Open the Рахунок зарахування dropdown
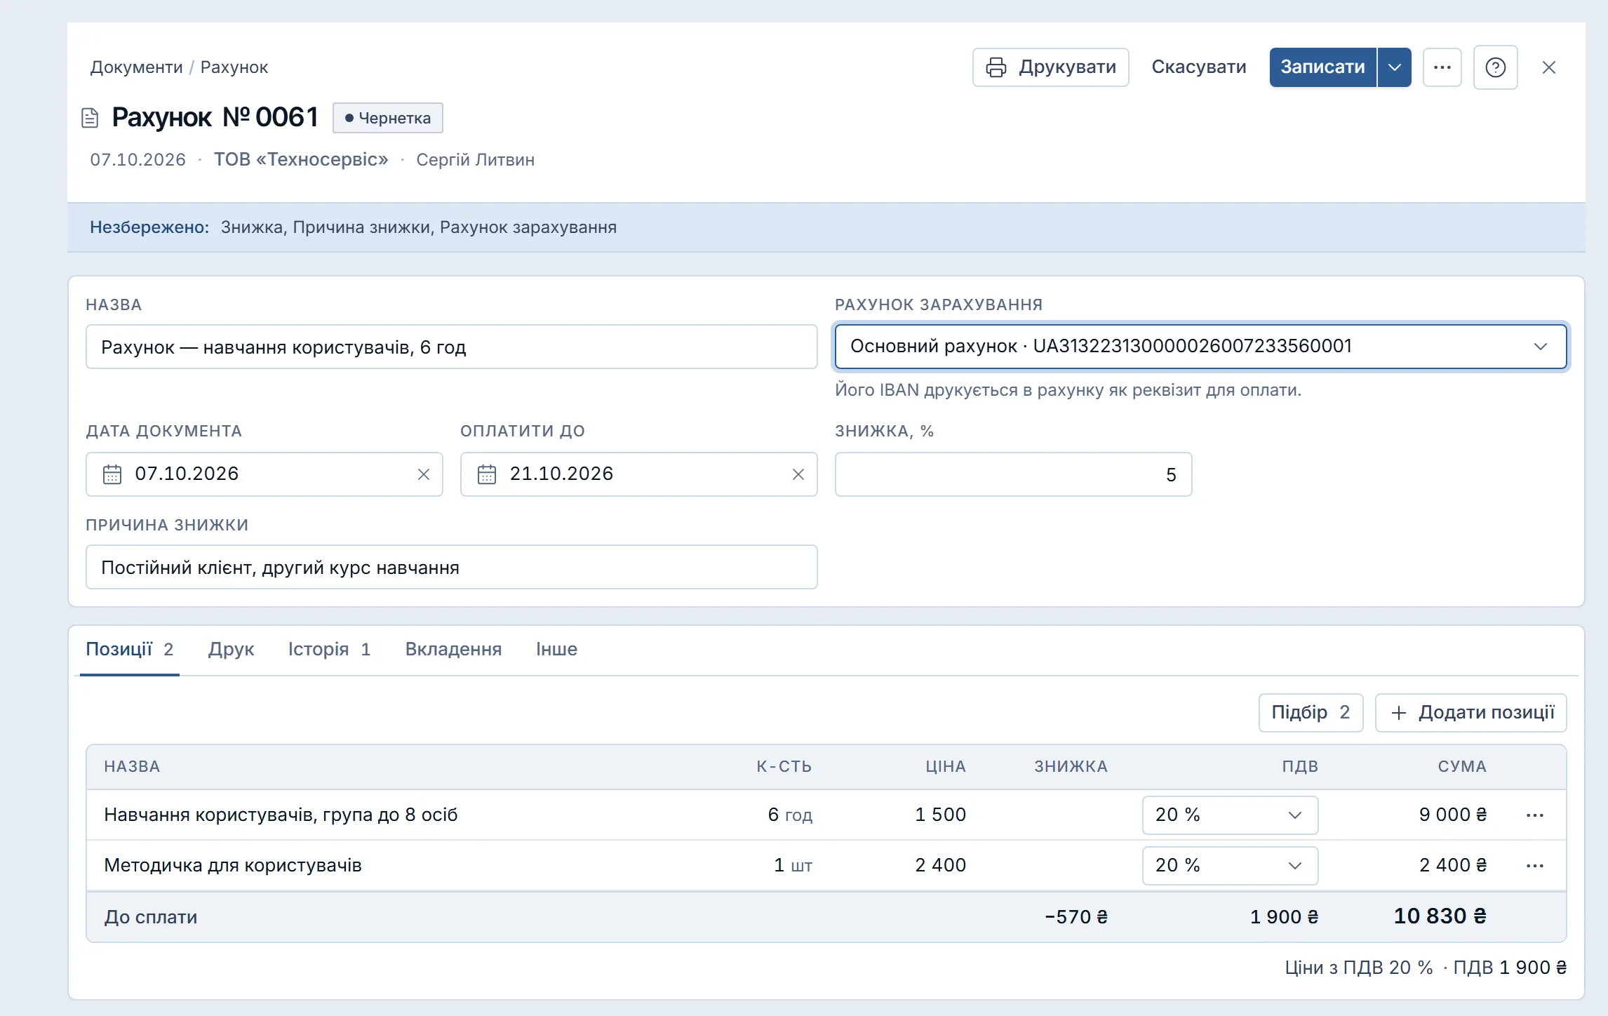Image resolution: width=1608 pixels, height=1016 pixels. pos(1200,347)
